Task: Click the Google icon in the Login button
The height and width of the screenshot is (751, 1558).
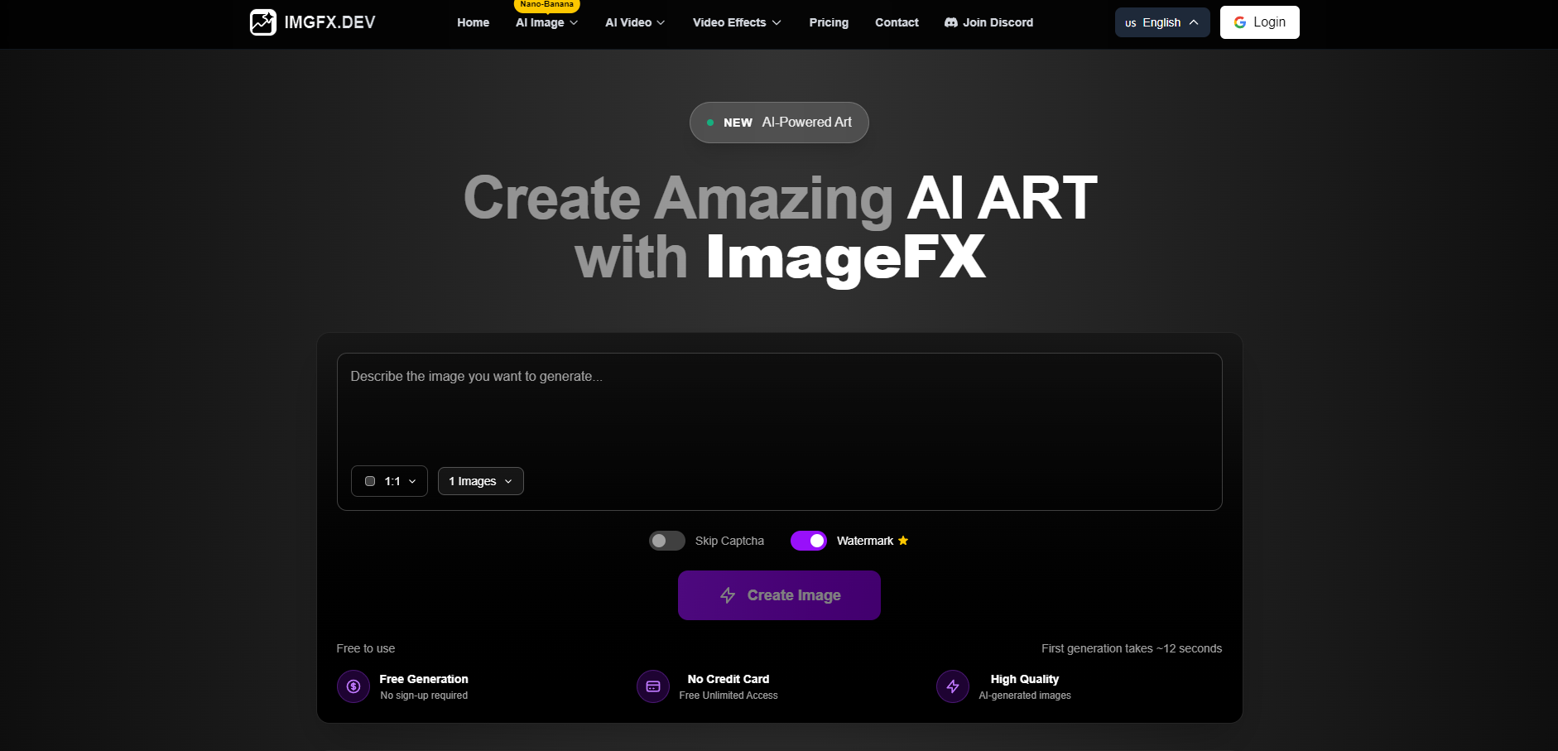Action: coord(1239,22)
